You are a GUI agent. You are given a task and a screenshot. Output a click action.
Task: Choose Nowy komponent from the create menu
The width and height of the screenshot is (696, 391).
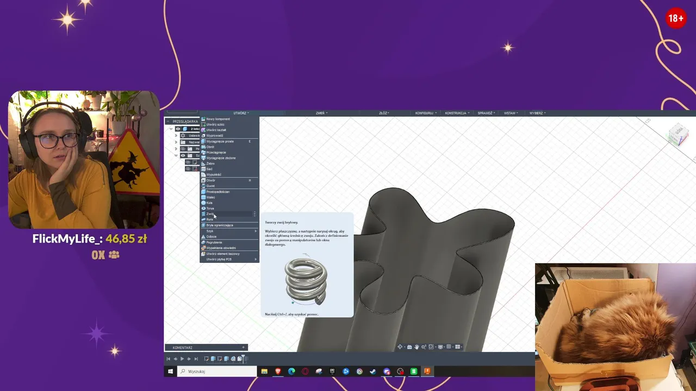(x=229, y=119)
